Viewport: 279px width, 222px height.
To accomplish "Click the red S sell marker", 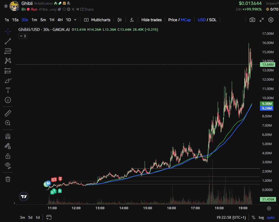I will 60,179.
